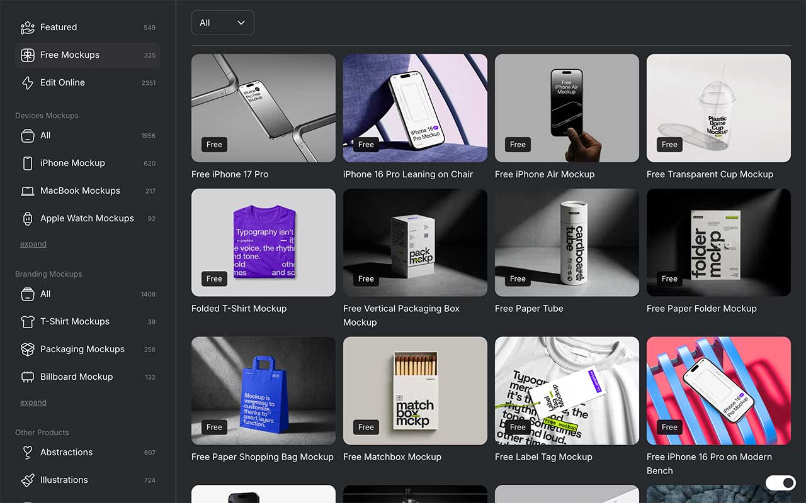Image resolution: width=806 pixels, height=503 pixels.
Task: Click the Free badge on the Paper Tube mockup
Action: click(517, 279)
